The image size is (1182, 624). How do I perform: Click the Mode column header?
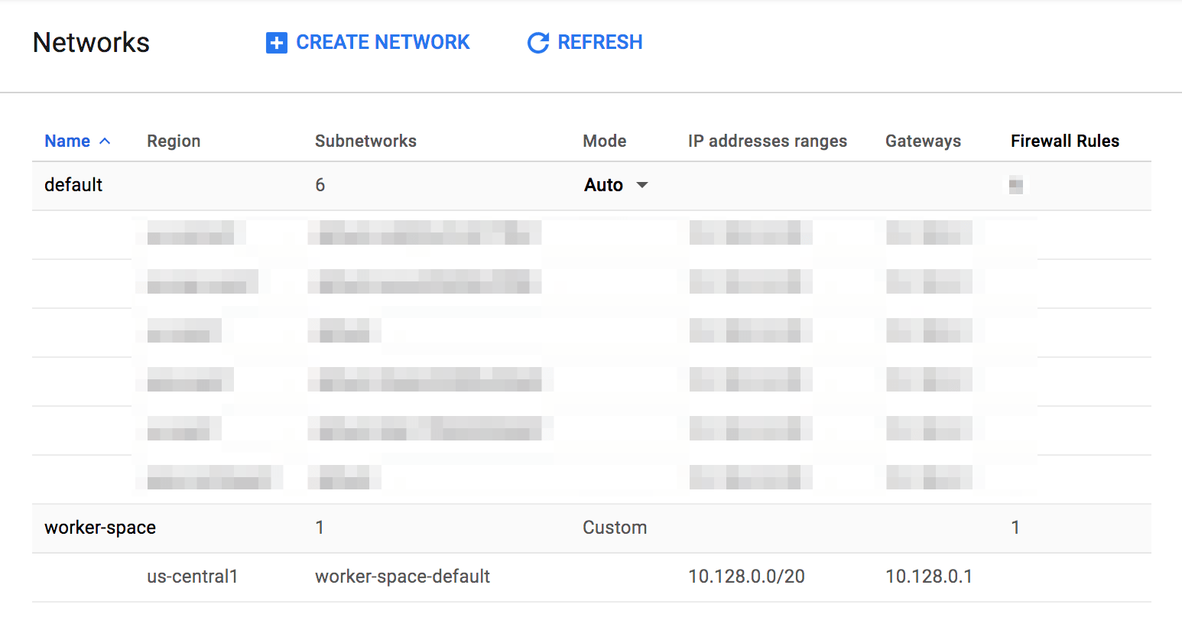pyautogui.click(x=604, y=141)
